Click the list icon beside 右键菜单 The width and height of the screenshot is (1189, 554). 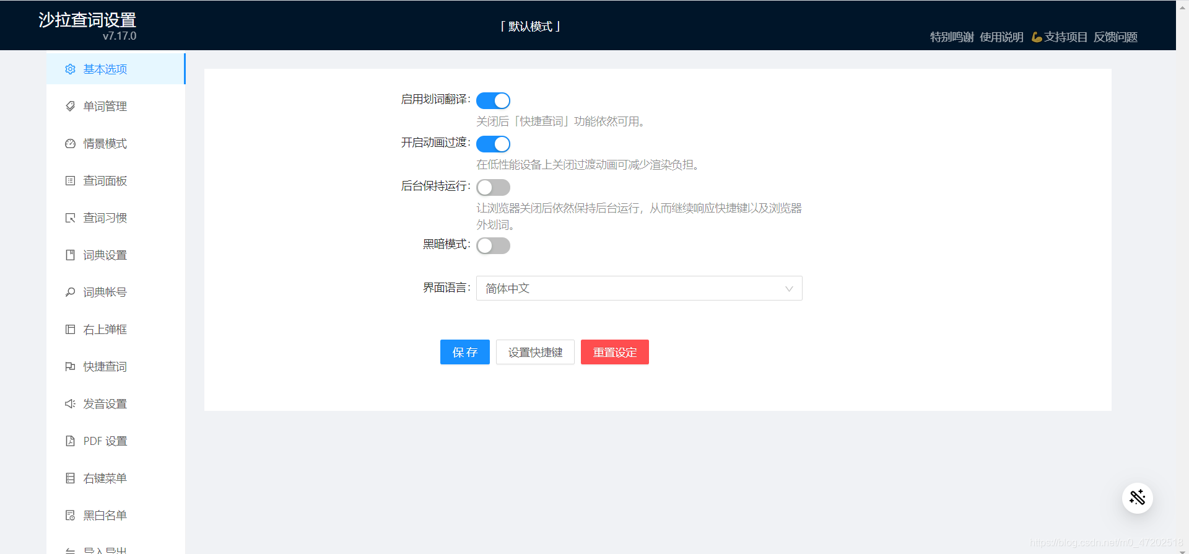(x=71, y=478)
